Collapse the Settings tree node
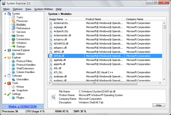The height and width of the screenshot is (115, 171). tap(5, 94)
